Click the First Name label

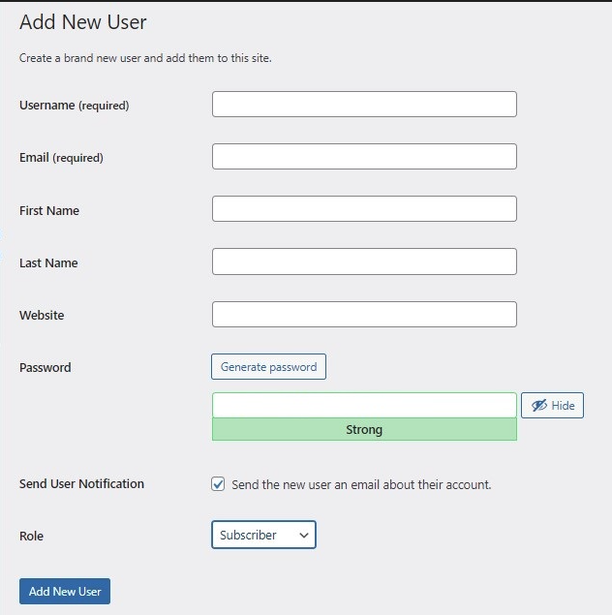point(49,210)
